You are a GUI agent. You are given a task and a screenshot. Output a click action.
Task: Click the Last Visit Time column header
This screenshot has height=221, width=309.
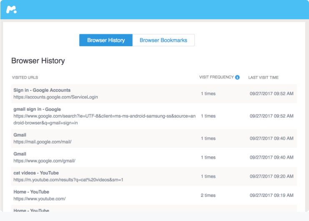263,78
